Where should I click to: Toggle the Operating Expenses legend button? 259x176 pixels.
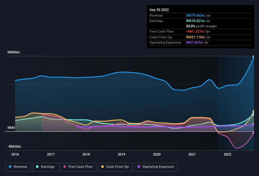(156, 167)
